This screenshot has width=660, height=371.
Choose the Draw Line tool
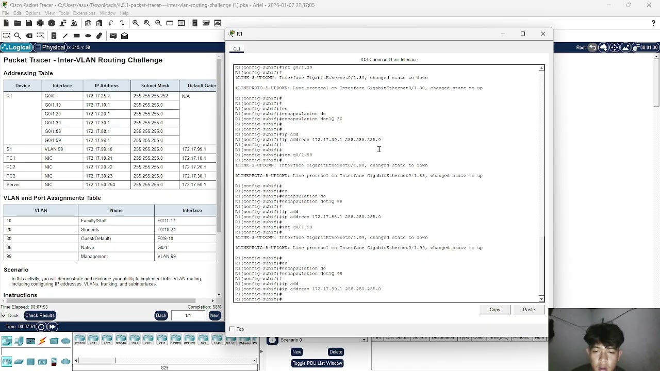(65, 36)
